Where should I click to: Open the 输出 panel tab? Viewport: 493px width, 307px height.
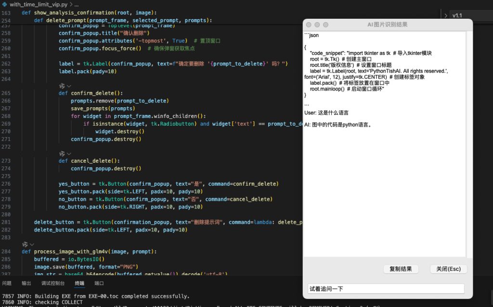(26, 283)
